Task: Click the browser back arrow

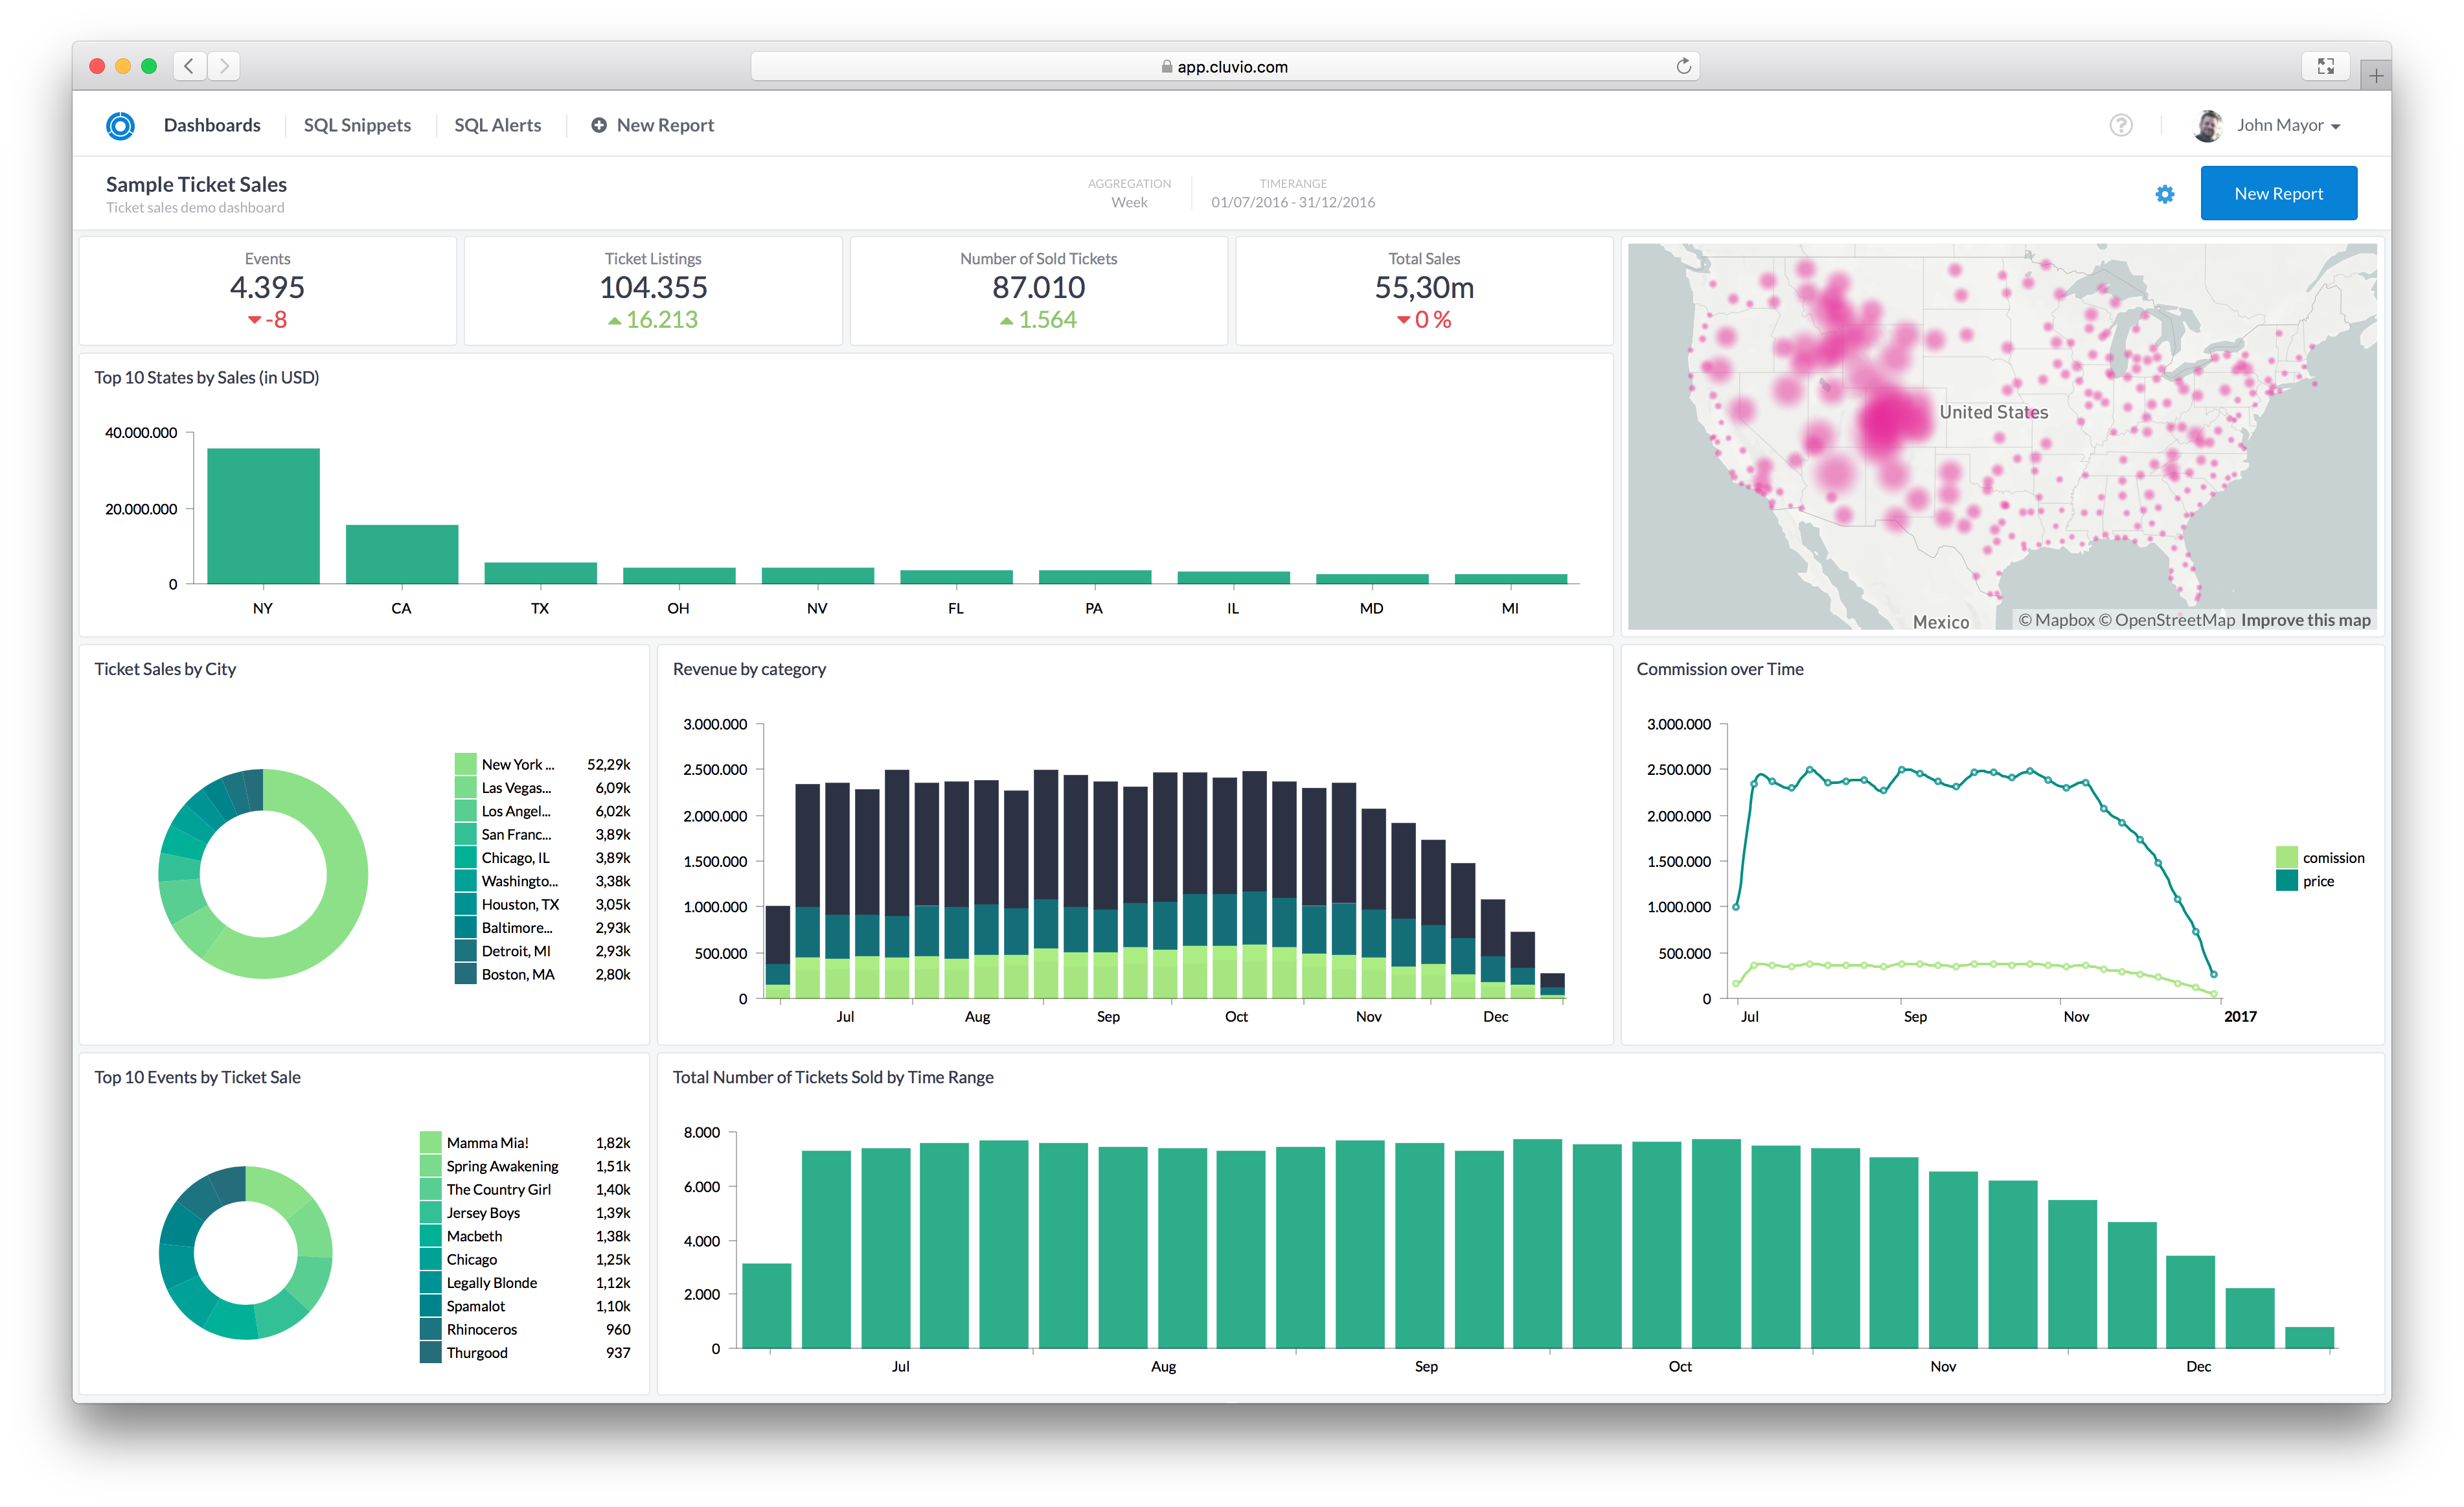Action: click(x=189, y=66)
